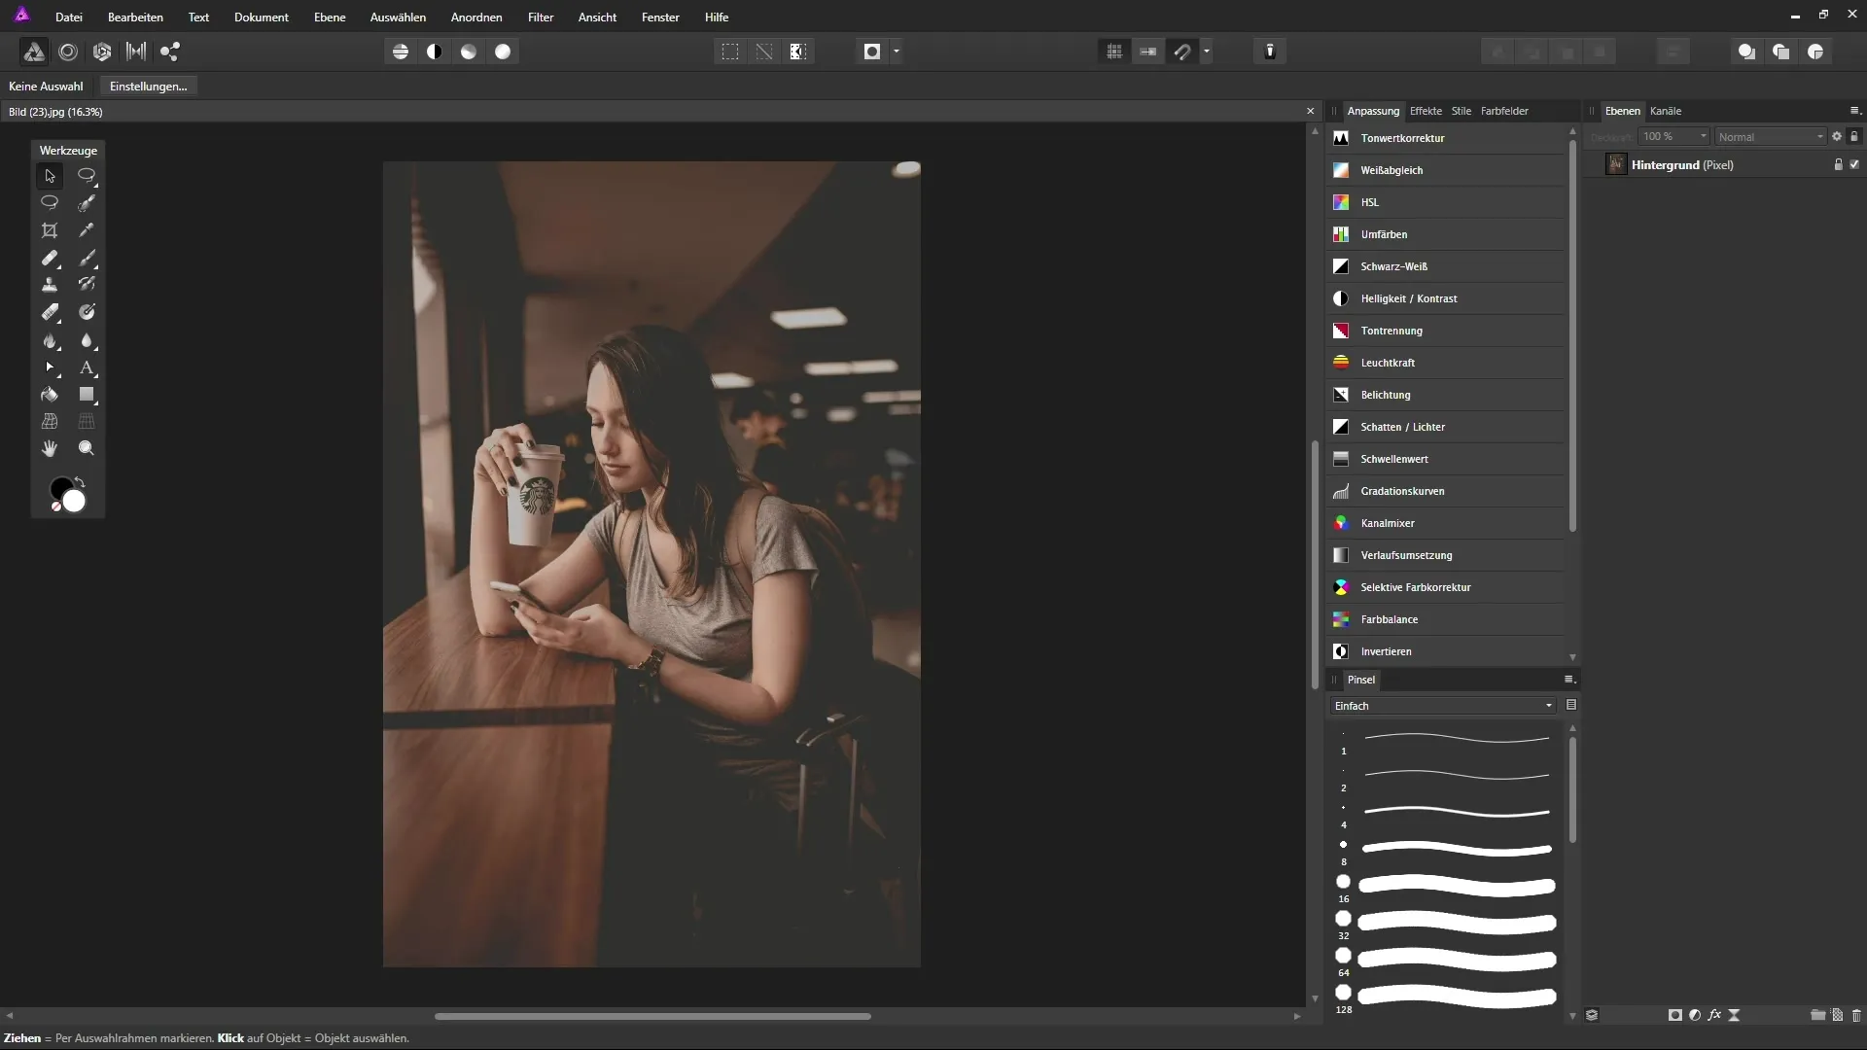Open the Einfach brush category dropdown
The width and height of the screenshot is (1867, 1050).
click(x=1443, y=706)
